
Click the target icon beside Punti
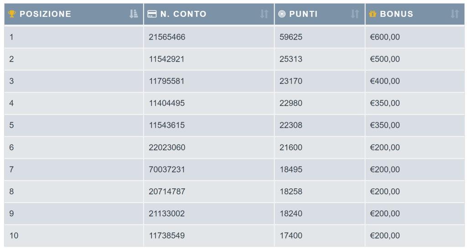click(x=282, y=14)
